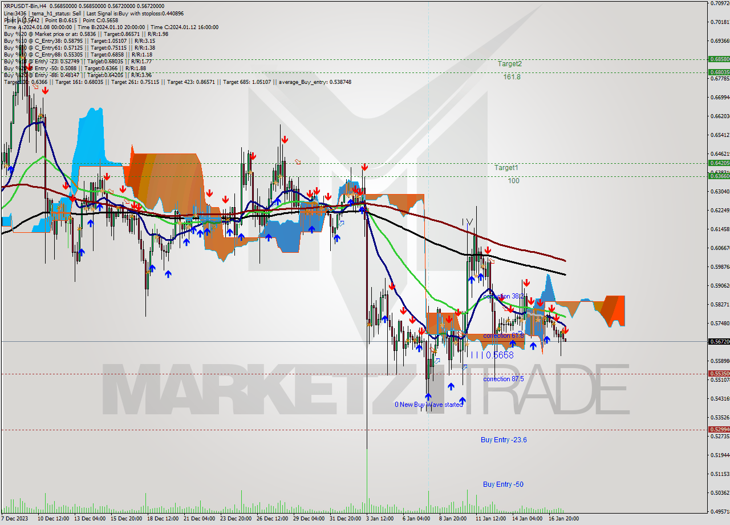Click the 0.54316 price axis value
Image resolution: width=730 pixels, height=525 pixels.
tap(720, 399)
